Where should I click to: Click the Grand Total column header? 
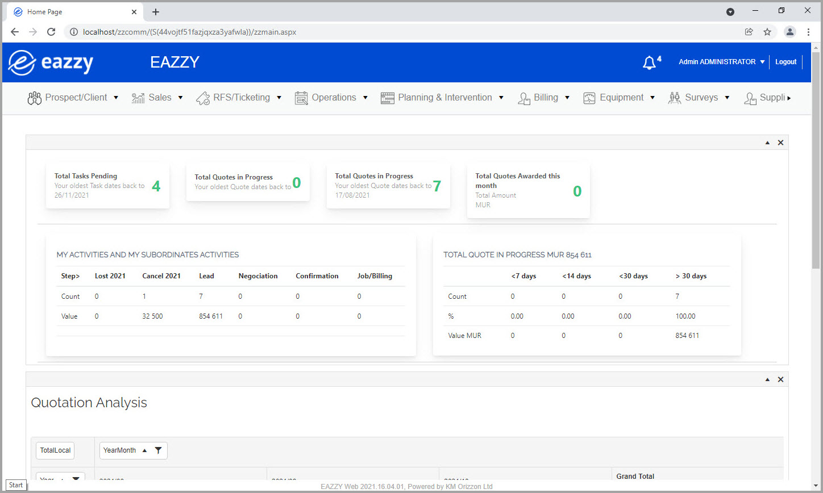point(635,476)
